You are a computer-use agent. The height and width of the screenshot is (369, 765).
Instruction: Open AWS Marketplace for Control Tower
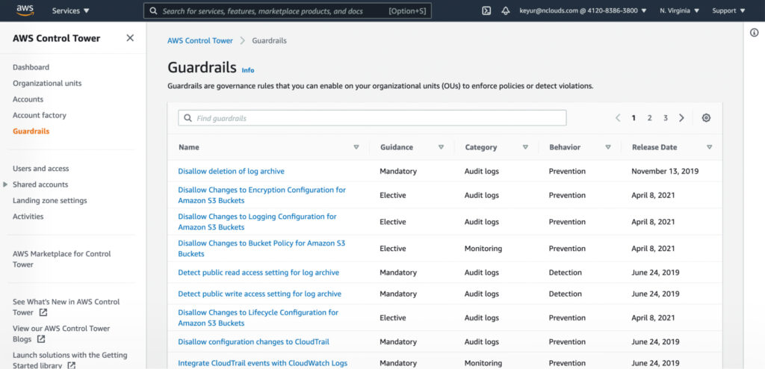point(62,259)
